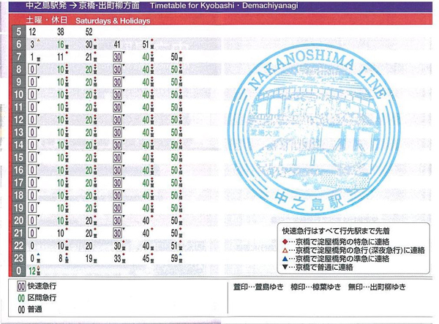Image resolution: width=439 pixels, height=324 pixels.
Task: Click the 区間急行 legend label
Action: (42, 298)
